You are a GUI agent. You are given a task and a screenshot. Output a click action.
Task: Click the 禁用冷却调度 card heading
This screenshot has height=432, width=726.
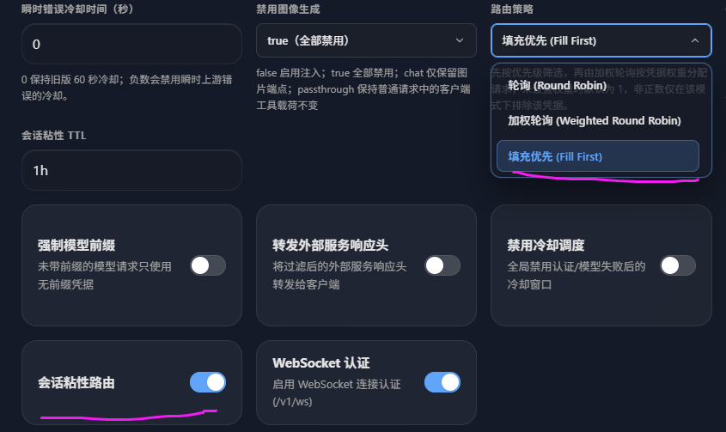546,245
